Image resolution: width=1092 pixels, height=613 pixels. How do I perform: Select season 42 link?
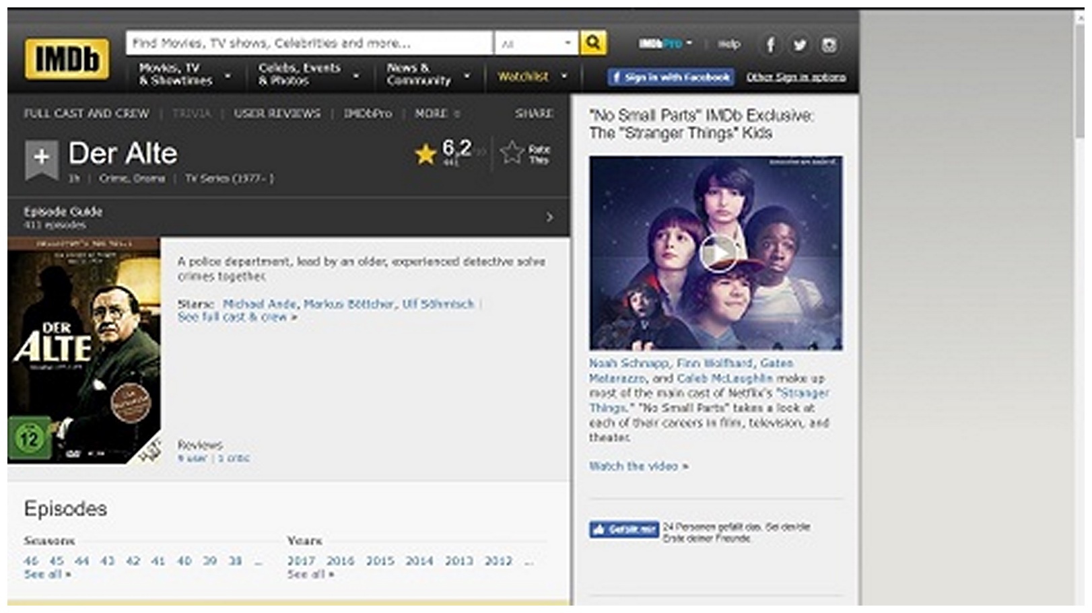pyautogui.click(x=133, y=561)
